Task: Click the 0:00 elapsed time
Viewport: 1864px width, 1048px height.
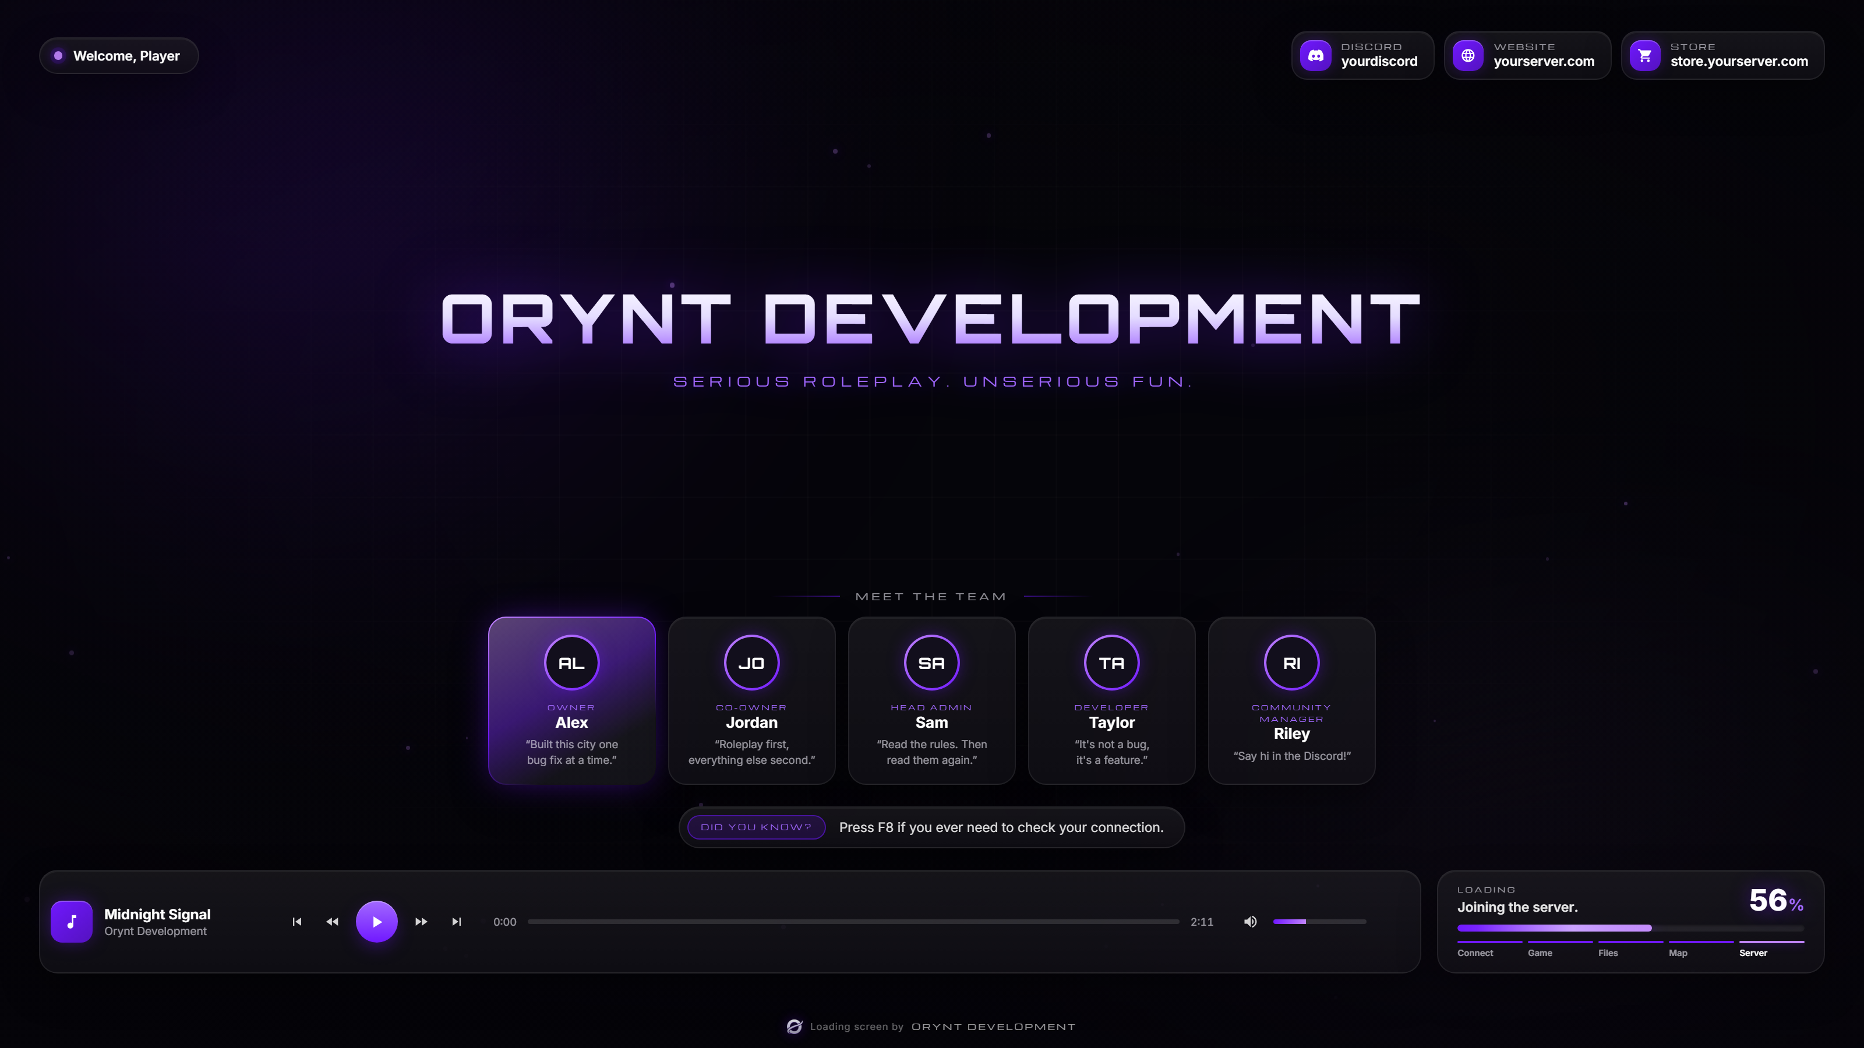Action: [x=505, y=922]
